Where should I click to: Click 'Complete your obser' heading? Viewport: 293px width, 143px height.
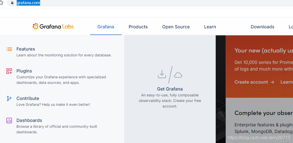point(264,113)
